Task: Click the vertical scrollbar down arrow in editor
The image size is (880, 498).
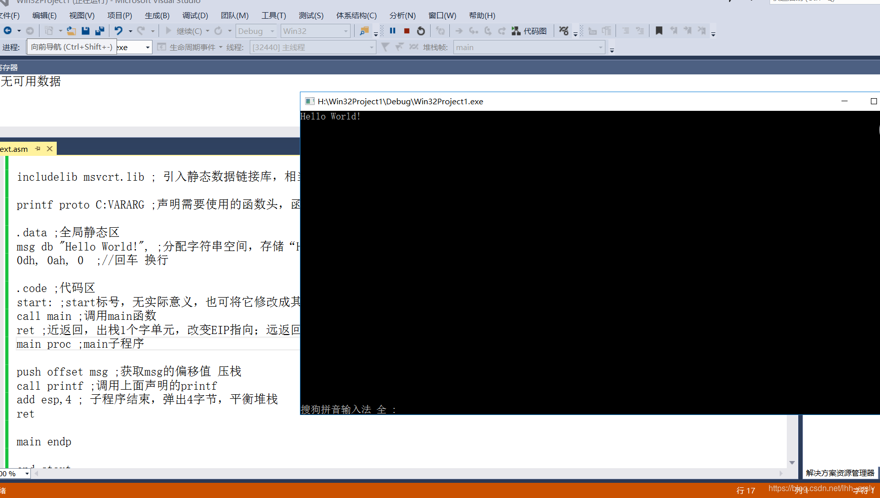Action: (x=792, y=463)
